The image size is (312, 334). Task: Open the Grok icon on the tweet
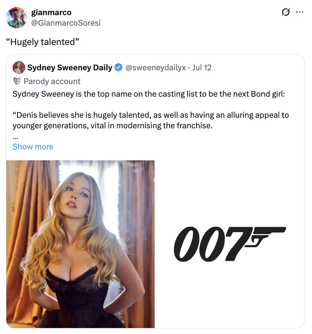coord(285,12)
